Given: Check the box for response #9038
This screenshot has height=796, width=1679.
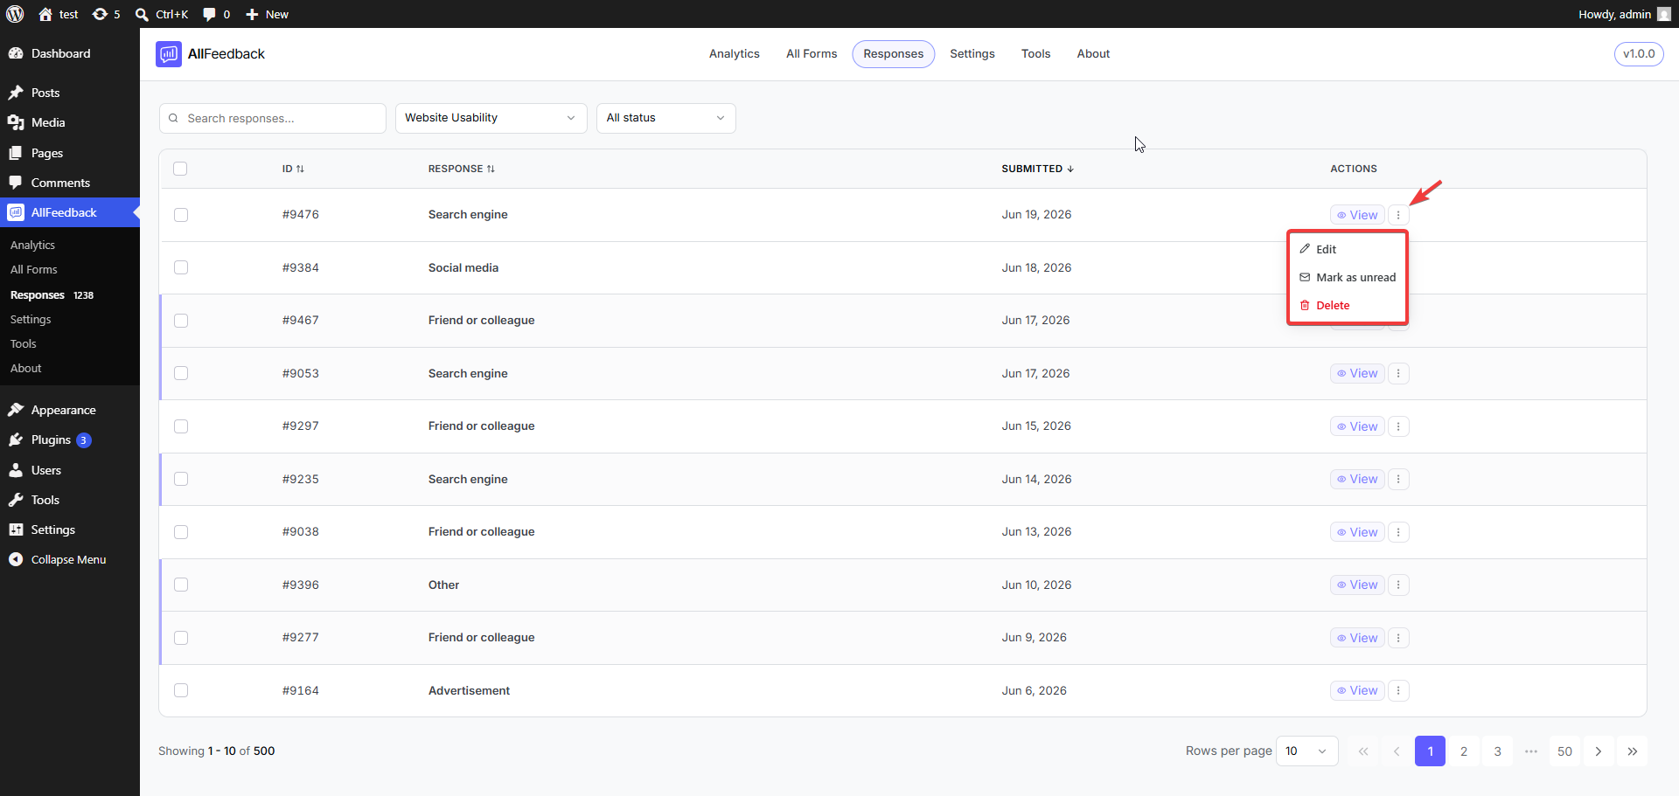Looking at the screenshot, I should click(x=181, y=532).
